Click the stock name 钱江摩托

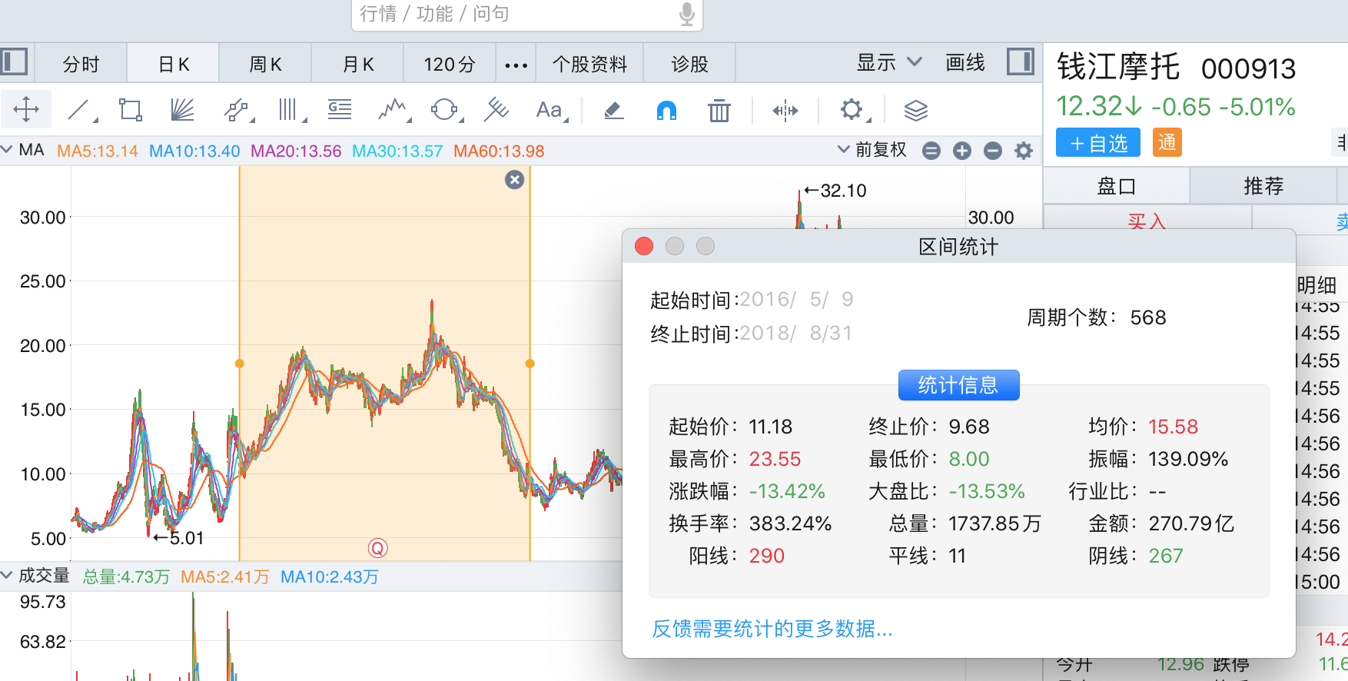(1118, 67)
